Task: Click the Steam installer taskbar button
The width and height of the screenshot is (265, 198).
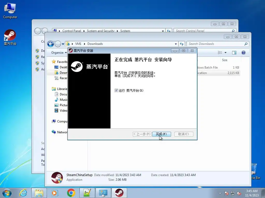Action: [119, 193]
